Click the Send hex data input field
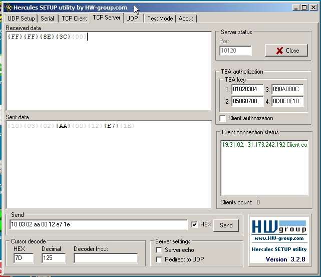The width and height of the screenshot is (321, 277). point(98,224)
